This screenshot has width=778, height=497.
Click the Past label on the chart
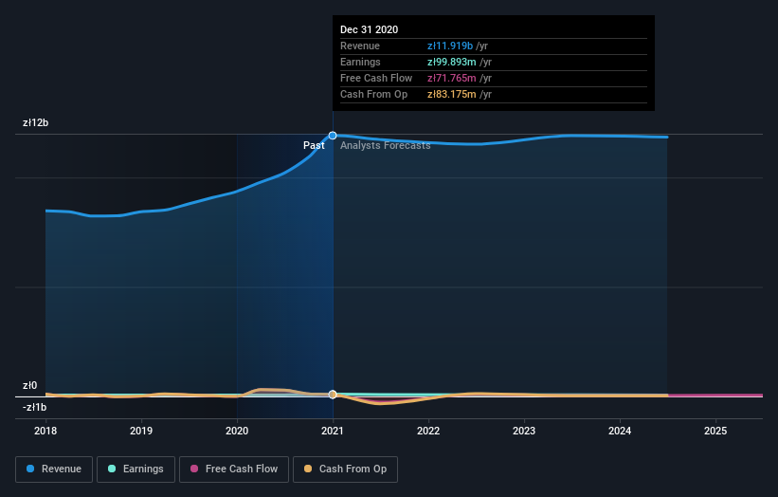tap(314, 145)
